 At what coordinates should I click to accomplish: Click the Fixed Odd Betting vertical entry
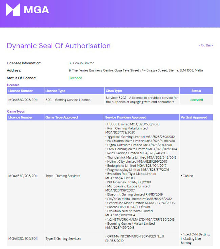point(196,234)
